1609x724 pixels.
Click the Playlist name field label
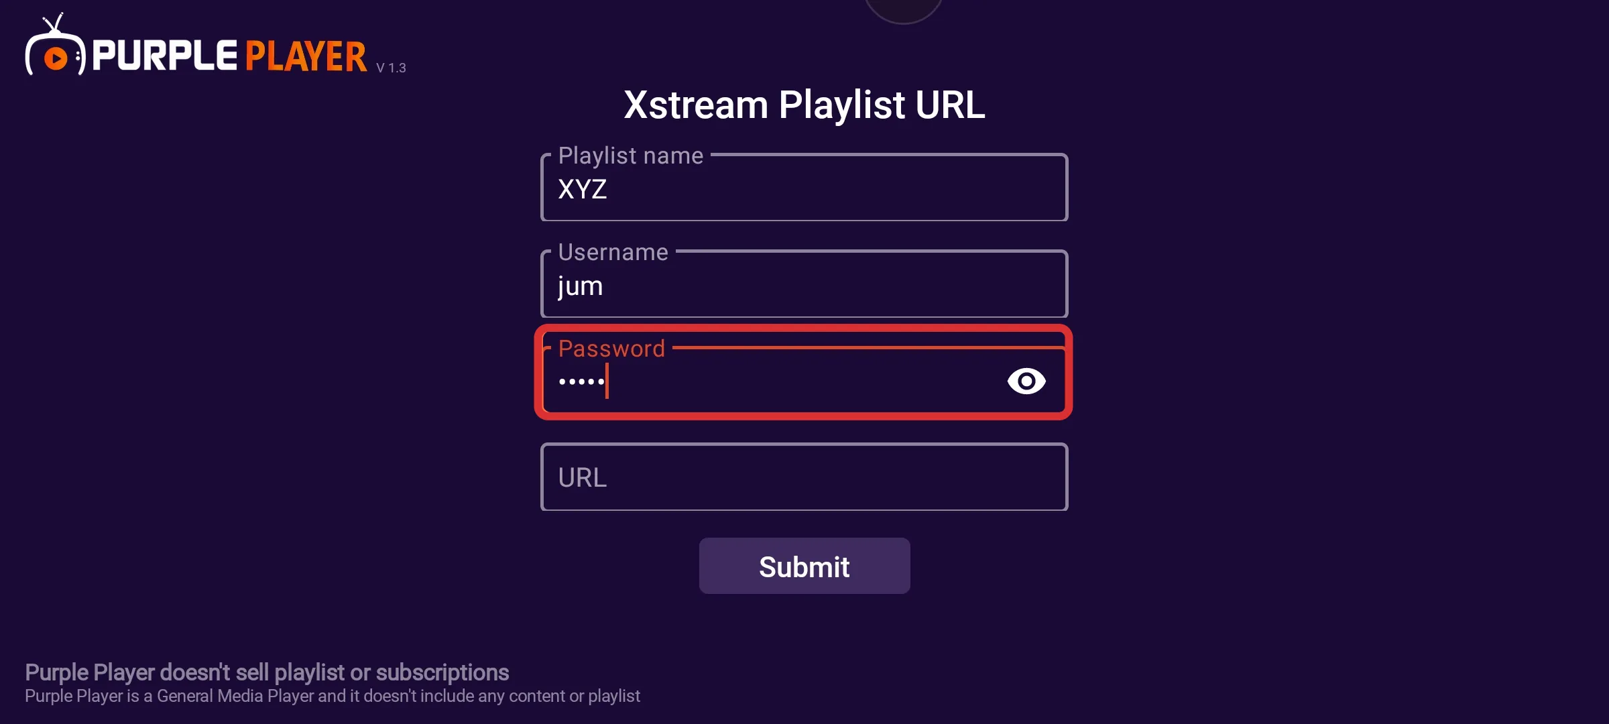point(630,156)
